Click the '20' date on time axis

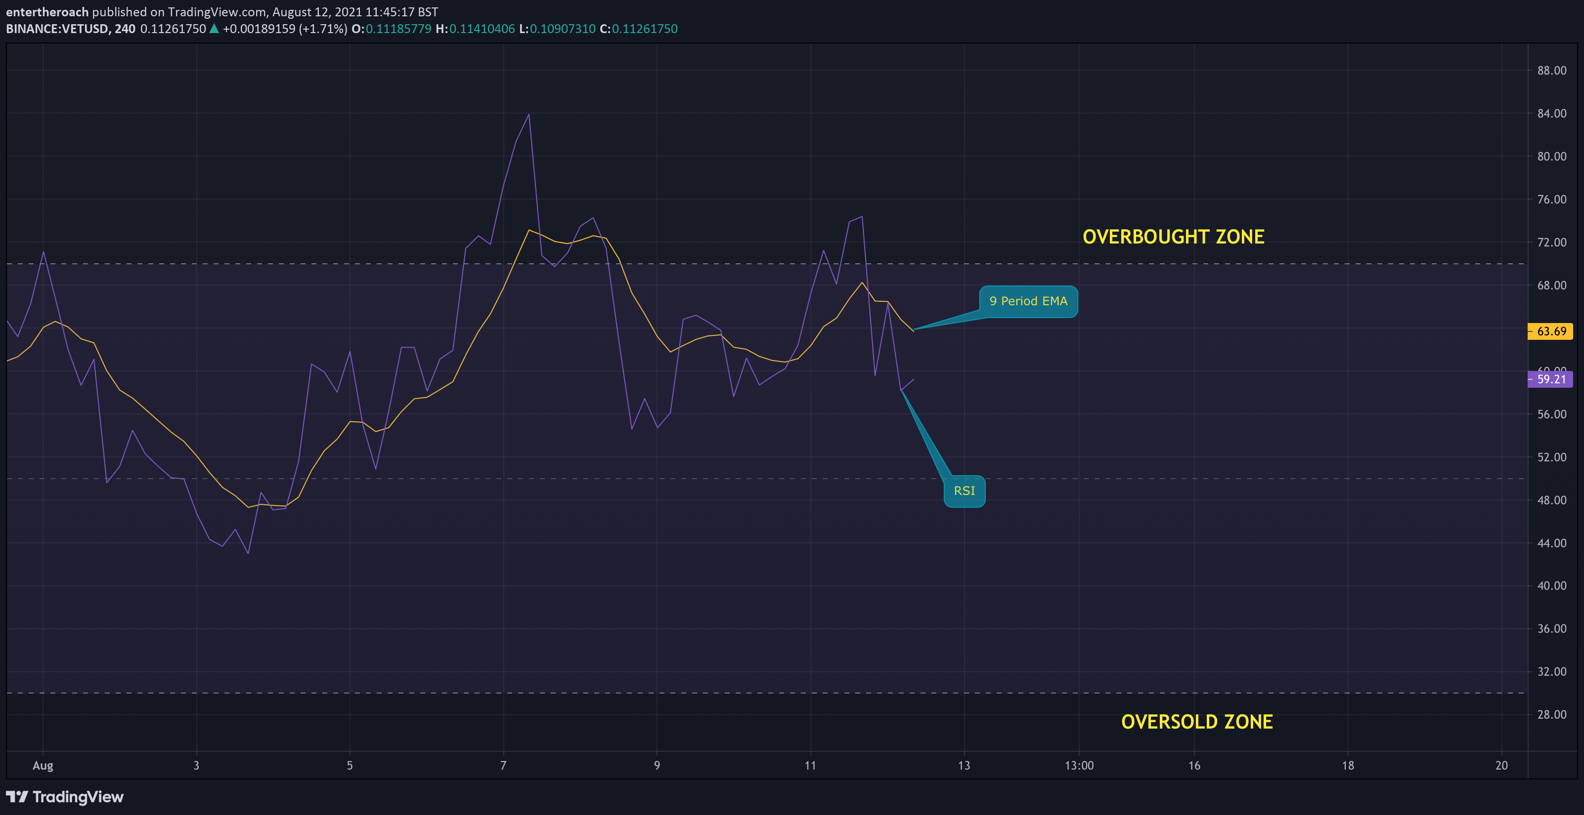point(1501,765)
